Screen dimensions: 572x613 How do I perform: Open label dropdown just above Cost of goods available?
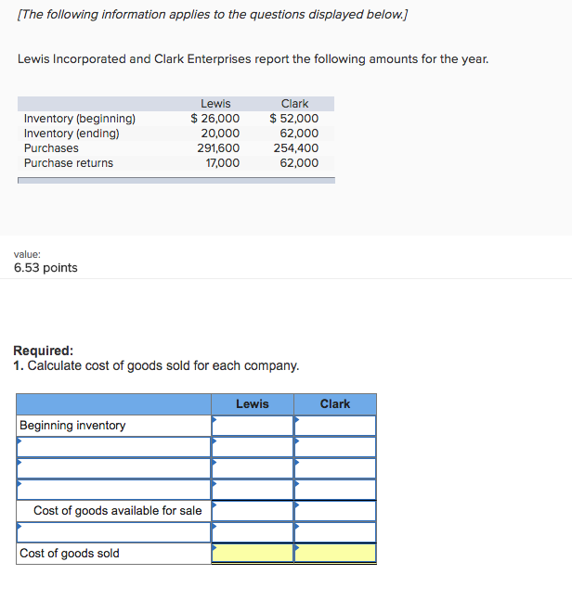[114, 490]
